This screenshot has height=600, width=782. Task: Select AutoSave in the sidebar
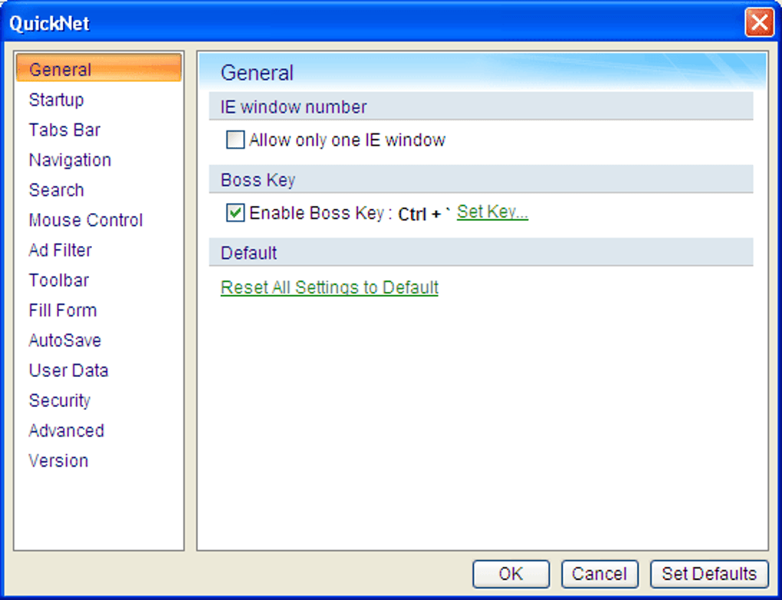pyautogui.click(x=65, y=340)
